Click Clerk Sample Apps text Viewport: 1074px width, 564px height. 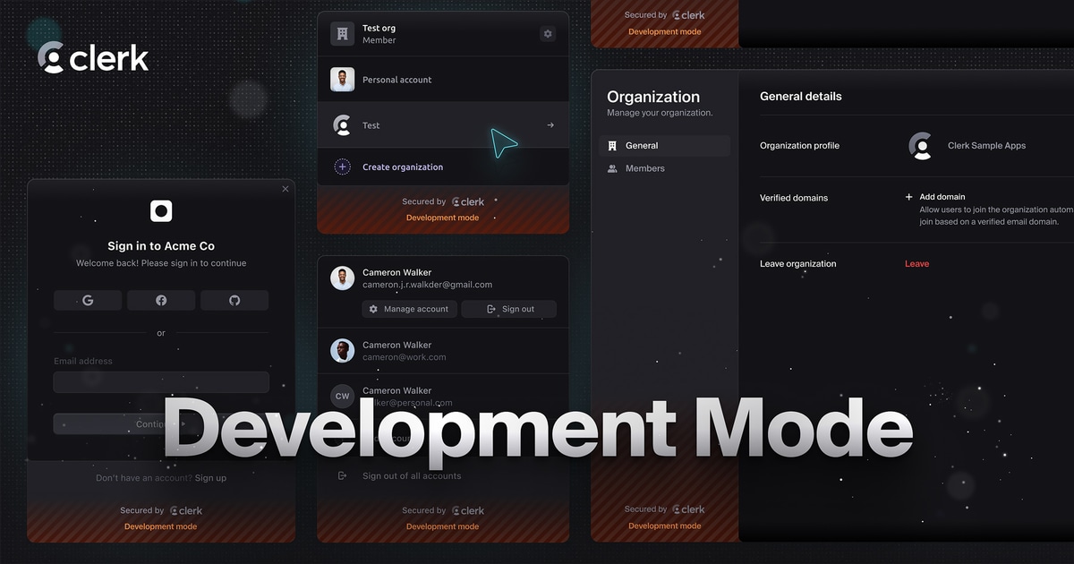click(986, 146)
